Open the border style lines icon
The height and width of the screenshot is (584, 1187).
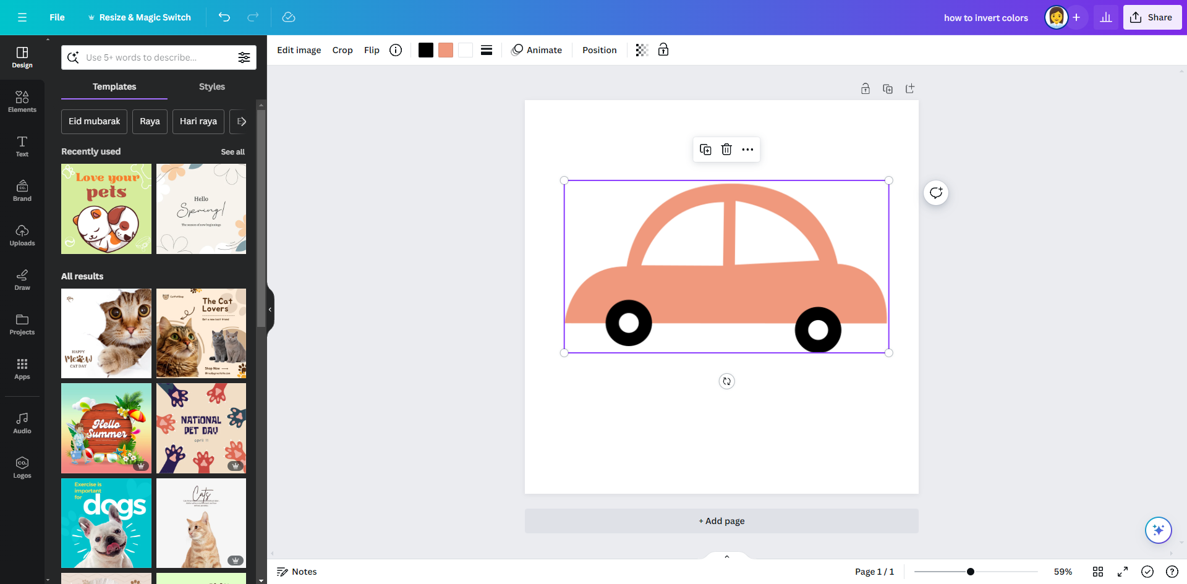point(487,50)
